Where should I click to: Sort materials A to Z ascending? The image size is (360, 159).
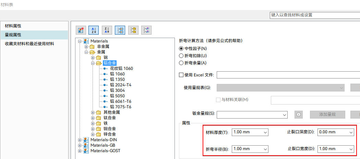(94, 30)
